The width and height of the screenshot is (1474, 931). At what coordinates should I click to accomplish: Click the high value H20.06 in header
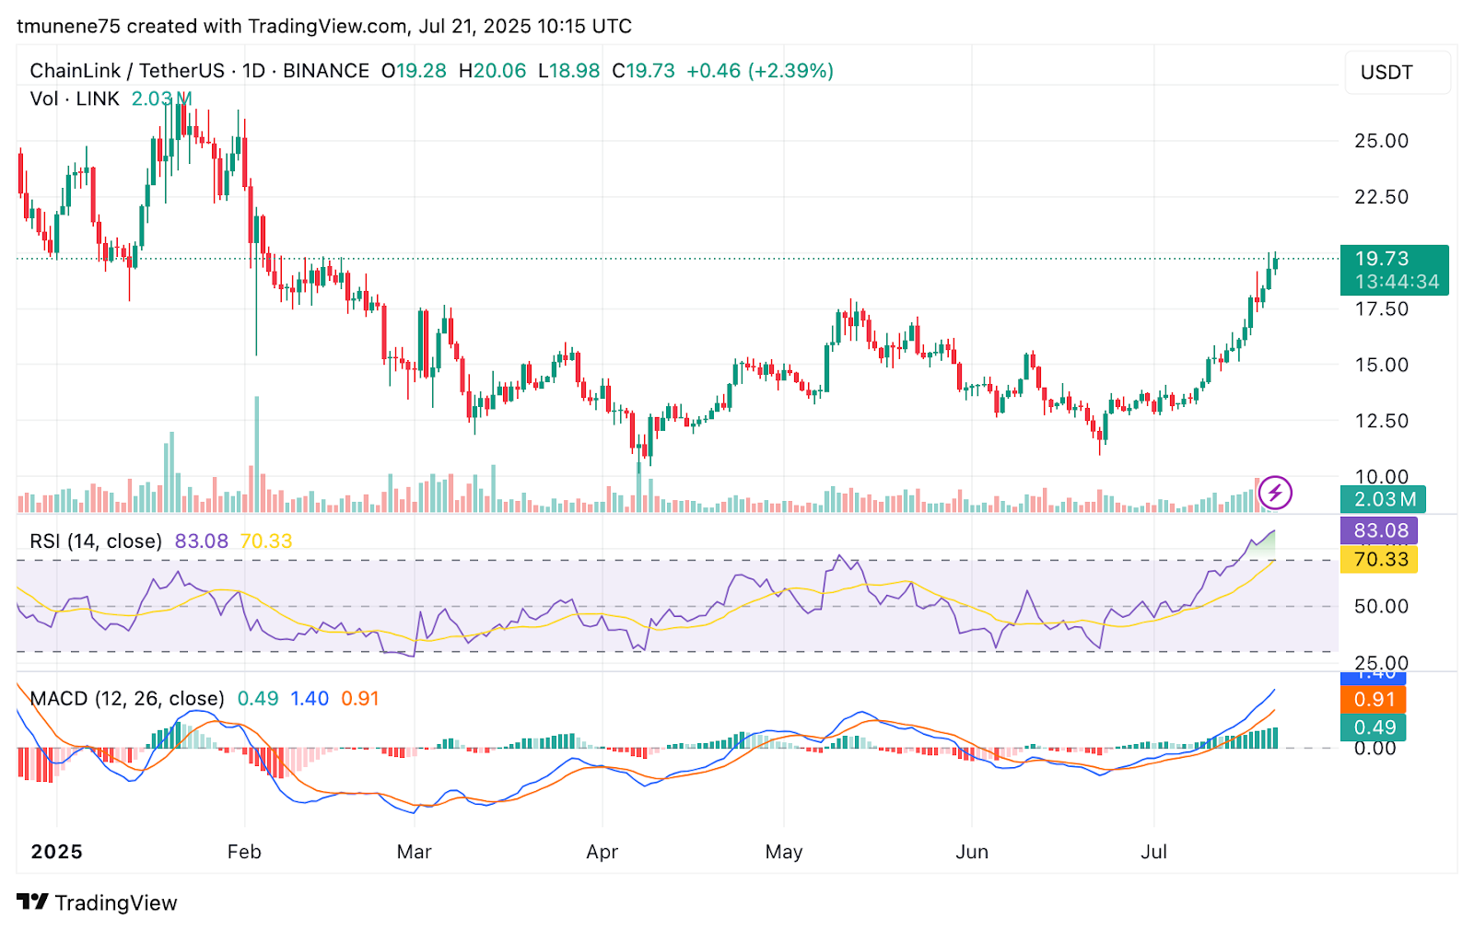(x=492, y=71)
